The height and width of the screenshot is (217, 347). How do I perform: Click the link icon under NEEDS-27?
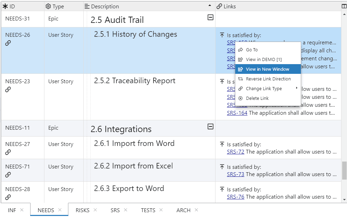[x=8, y=152]
